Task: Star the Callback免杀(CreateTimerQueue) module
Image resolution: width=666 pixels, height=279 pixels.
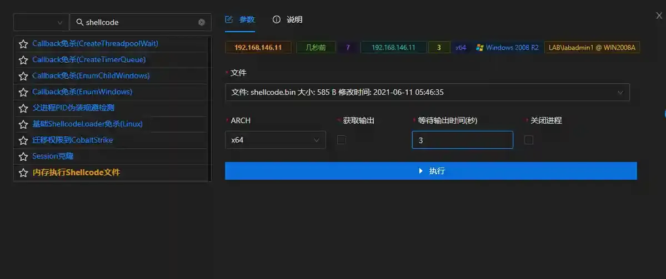Action: point(23,60)
